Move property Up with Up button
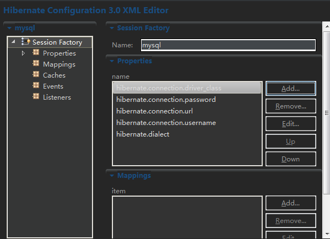 pos(291,142)
